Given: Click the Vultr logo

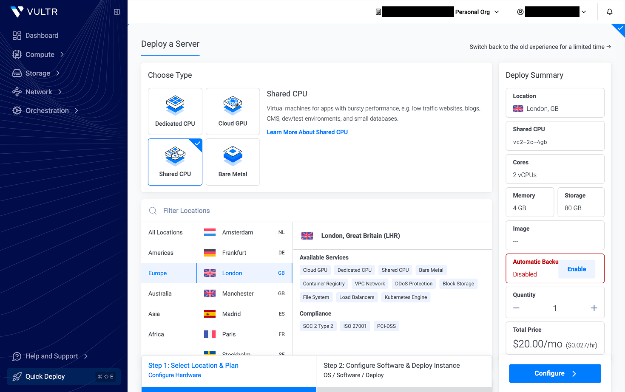Looking at the screenshot, I should pyautogui.click(x=34, y=12).
